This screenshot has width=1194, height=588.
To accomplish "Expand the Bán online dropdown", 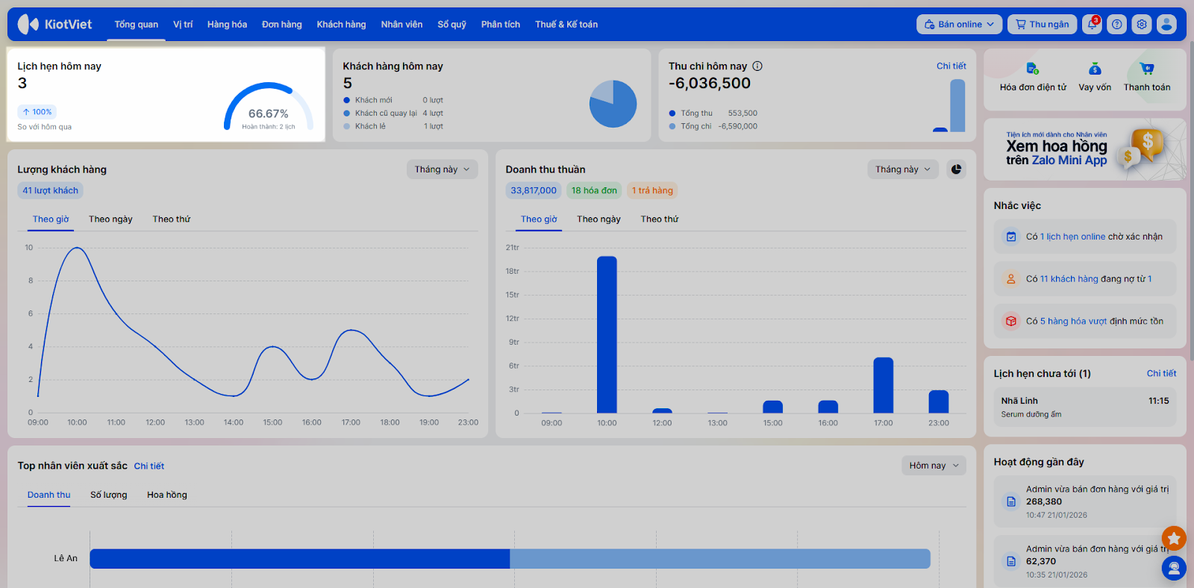I will (x=959, y=25).
